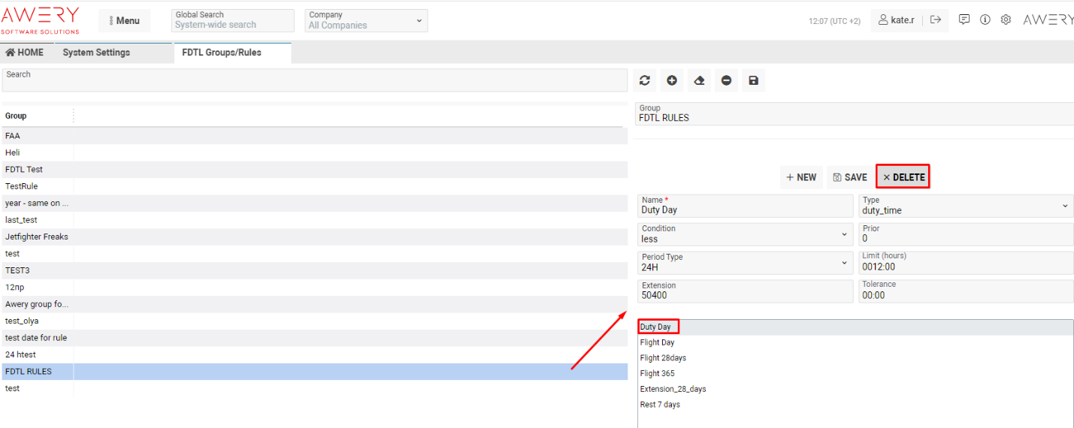Viewport: 1074px width, 428px height.
Task: Select Flight 28days rule in list
Action: (663, 358)
